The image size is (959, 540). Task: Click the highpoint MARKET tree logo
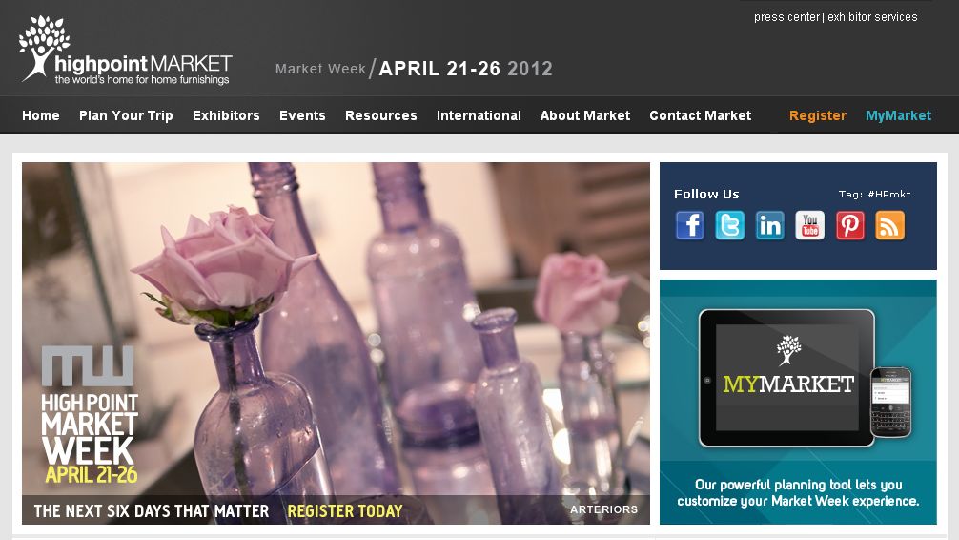pos(126,51)
